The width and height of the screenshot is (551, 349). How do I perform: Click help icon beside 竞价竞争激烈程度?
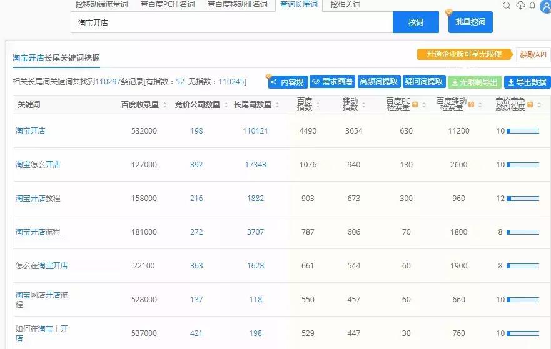(530, 104)
